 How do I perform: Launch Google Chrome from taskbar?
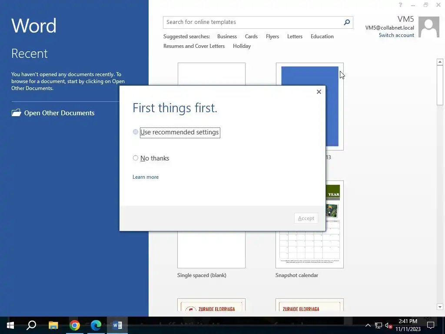point(75,325)
